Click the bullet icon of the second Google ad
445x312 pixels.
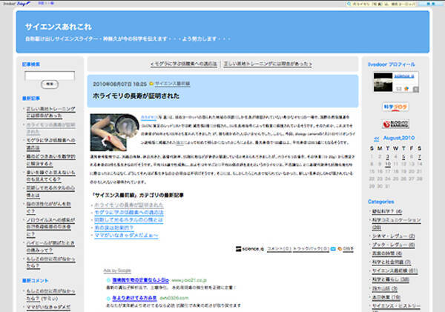point(108,298)
